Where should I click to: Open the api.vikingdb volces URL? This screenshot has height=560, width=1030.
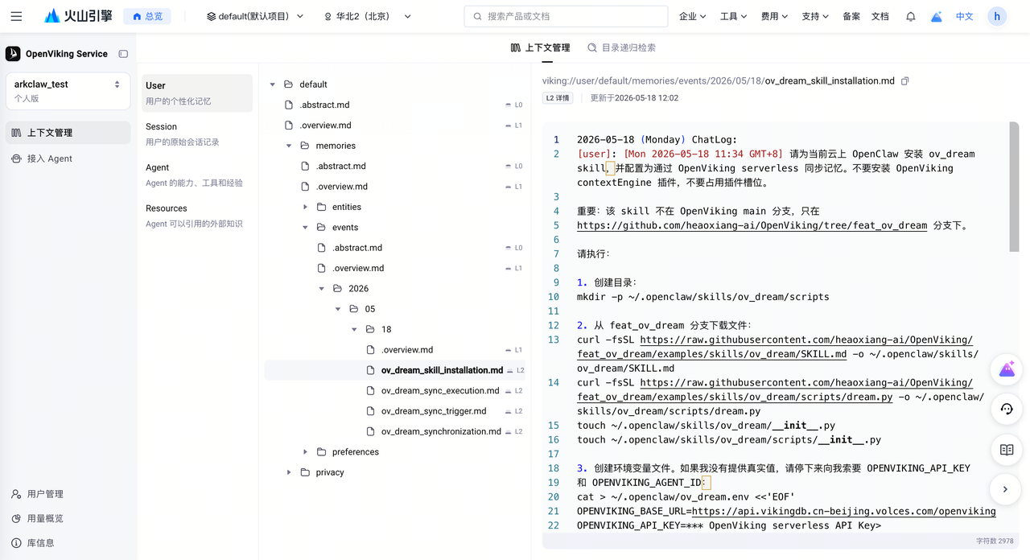pyautogui.click(x=843, y=511)
